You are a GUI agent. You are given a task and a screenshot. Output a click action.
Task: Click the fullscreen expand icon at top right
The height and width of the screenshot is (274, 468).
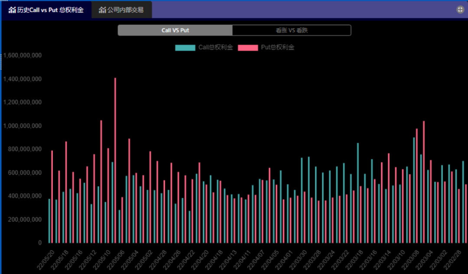(x=460, y=10)
